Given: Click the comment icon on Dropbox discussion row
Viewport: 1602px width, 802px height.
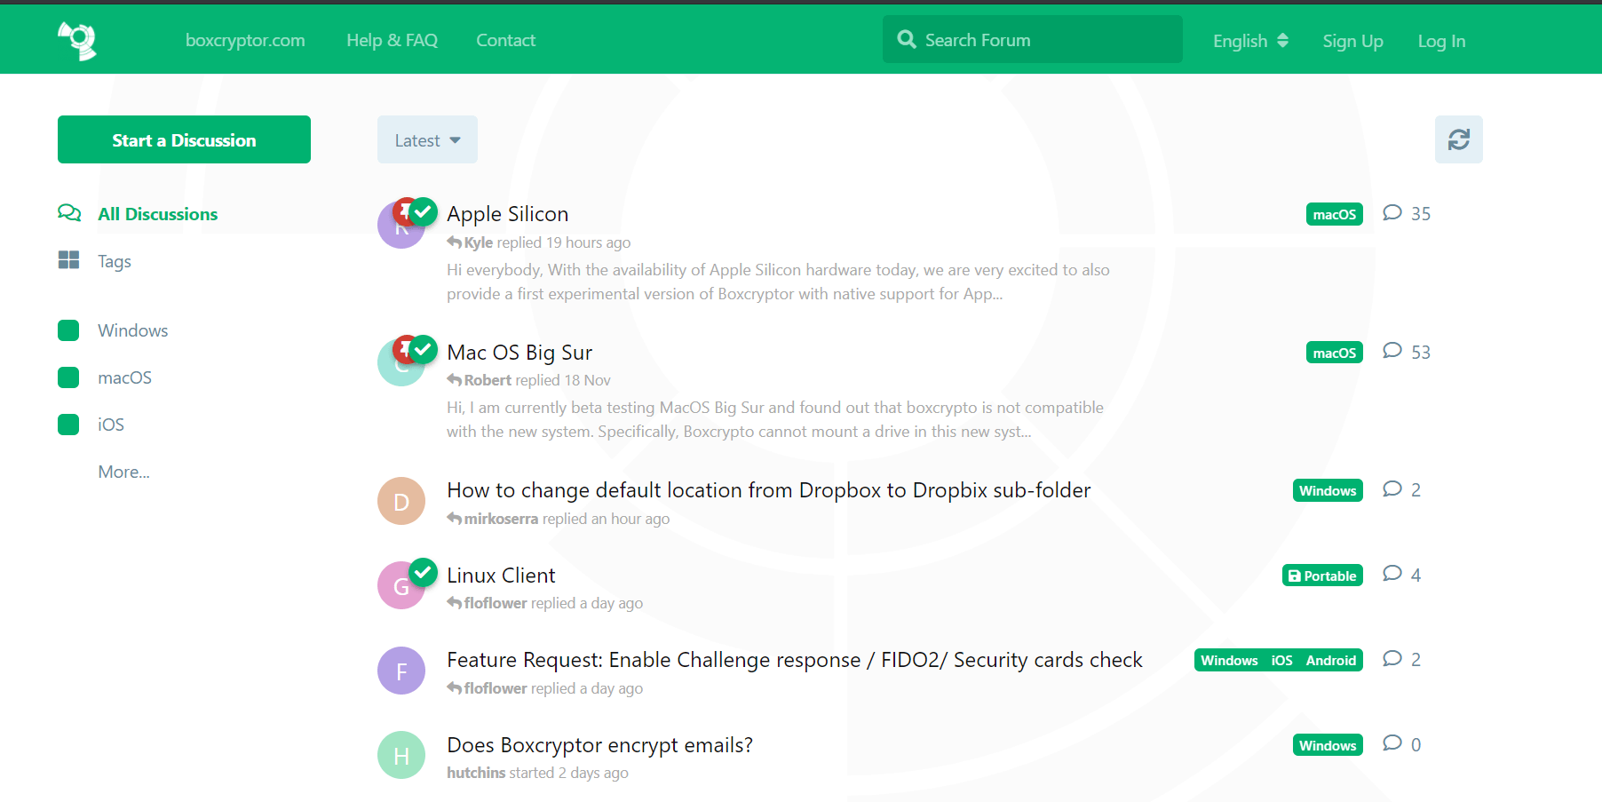Looking at the screenshot, I should point(1392,488).
